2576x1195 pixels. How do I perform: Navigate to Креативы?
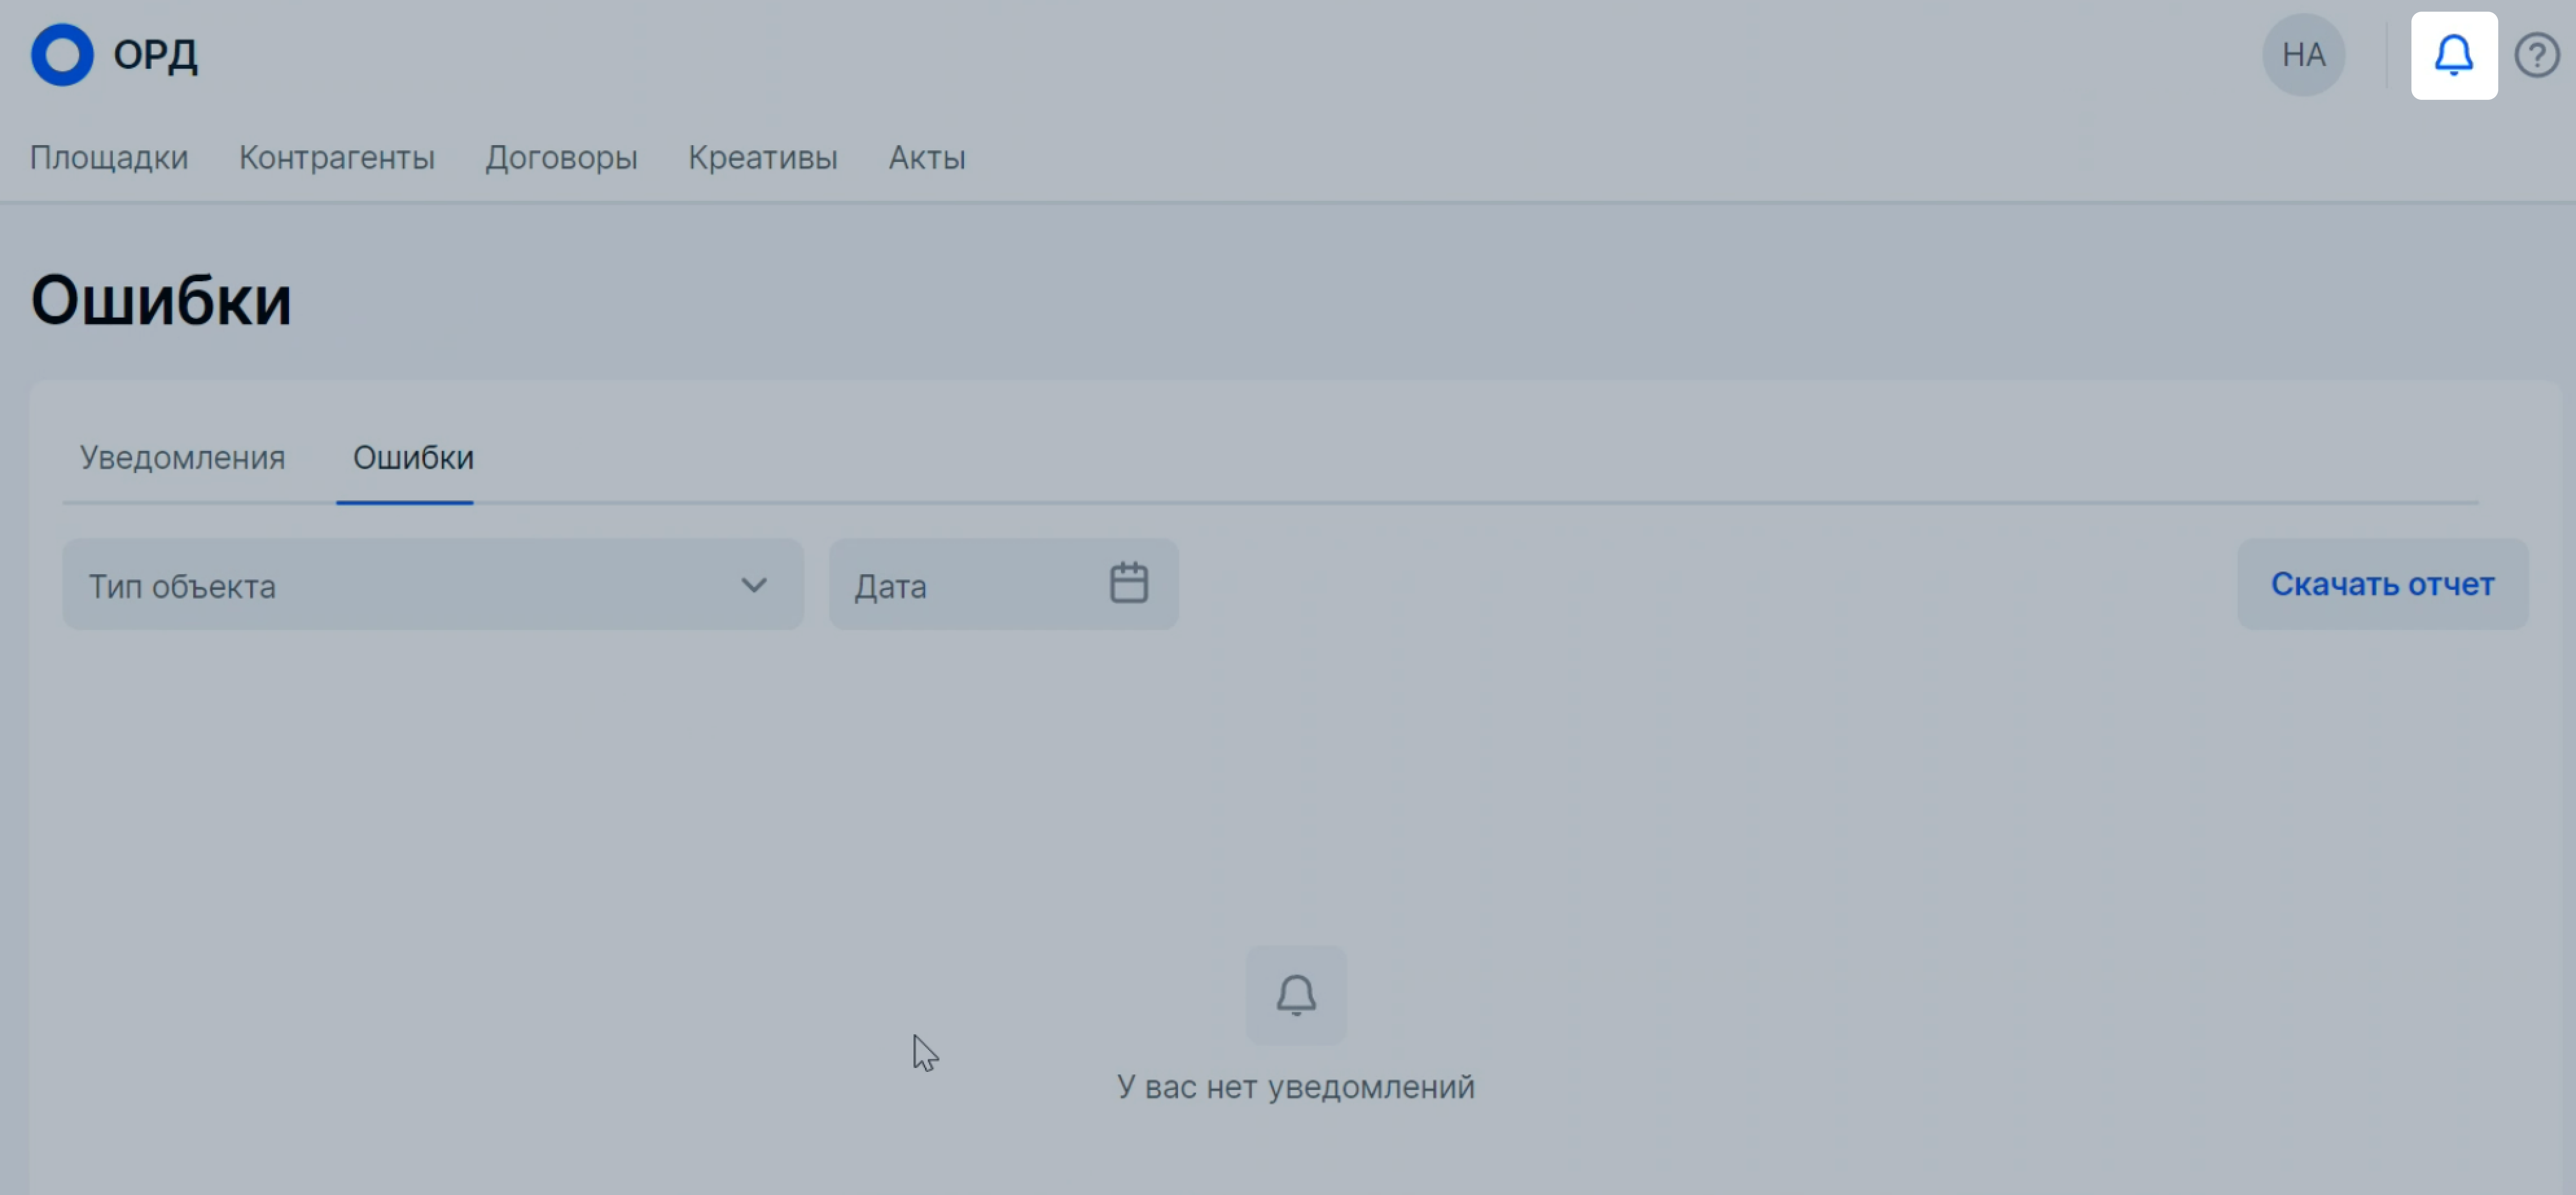click(763, 158)
